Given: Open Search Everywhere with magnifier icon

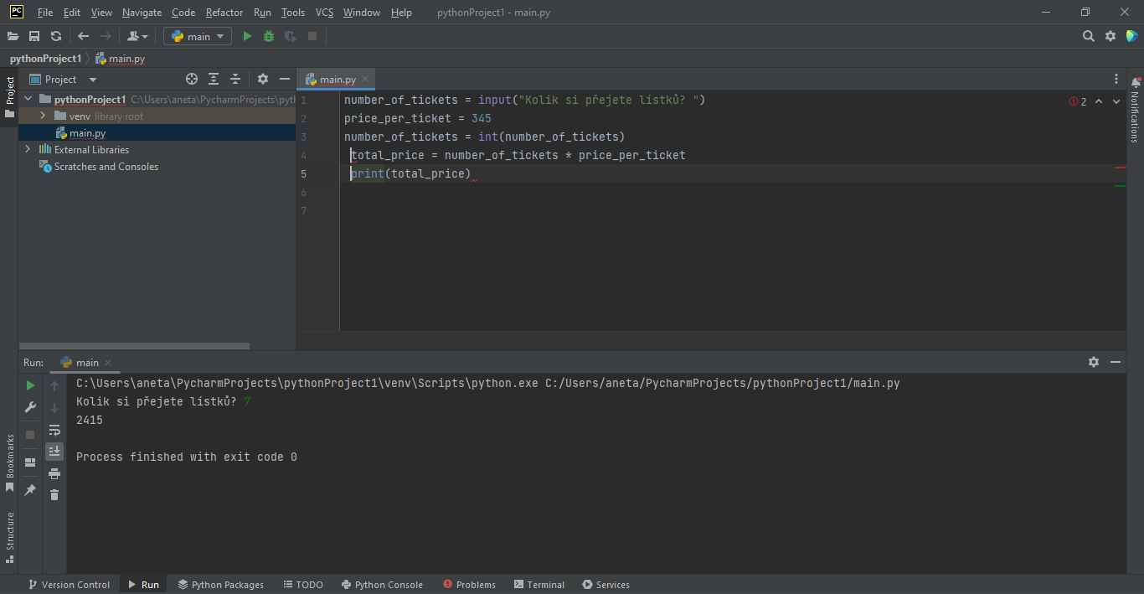Looking at the screenshot, I should coord(1088,36).
